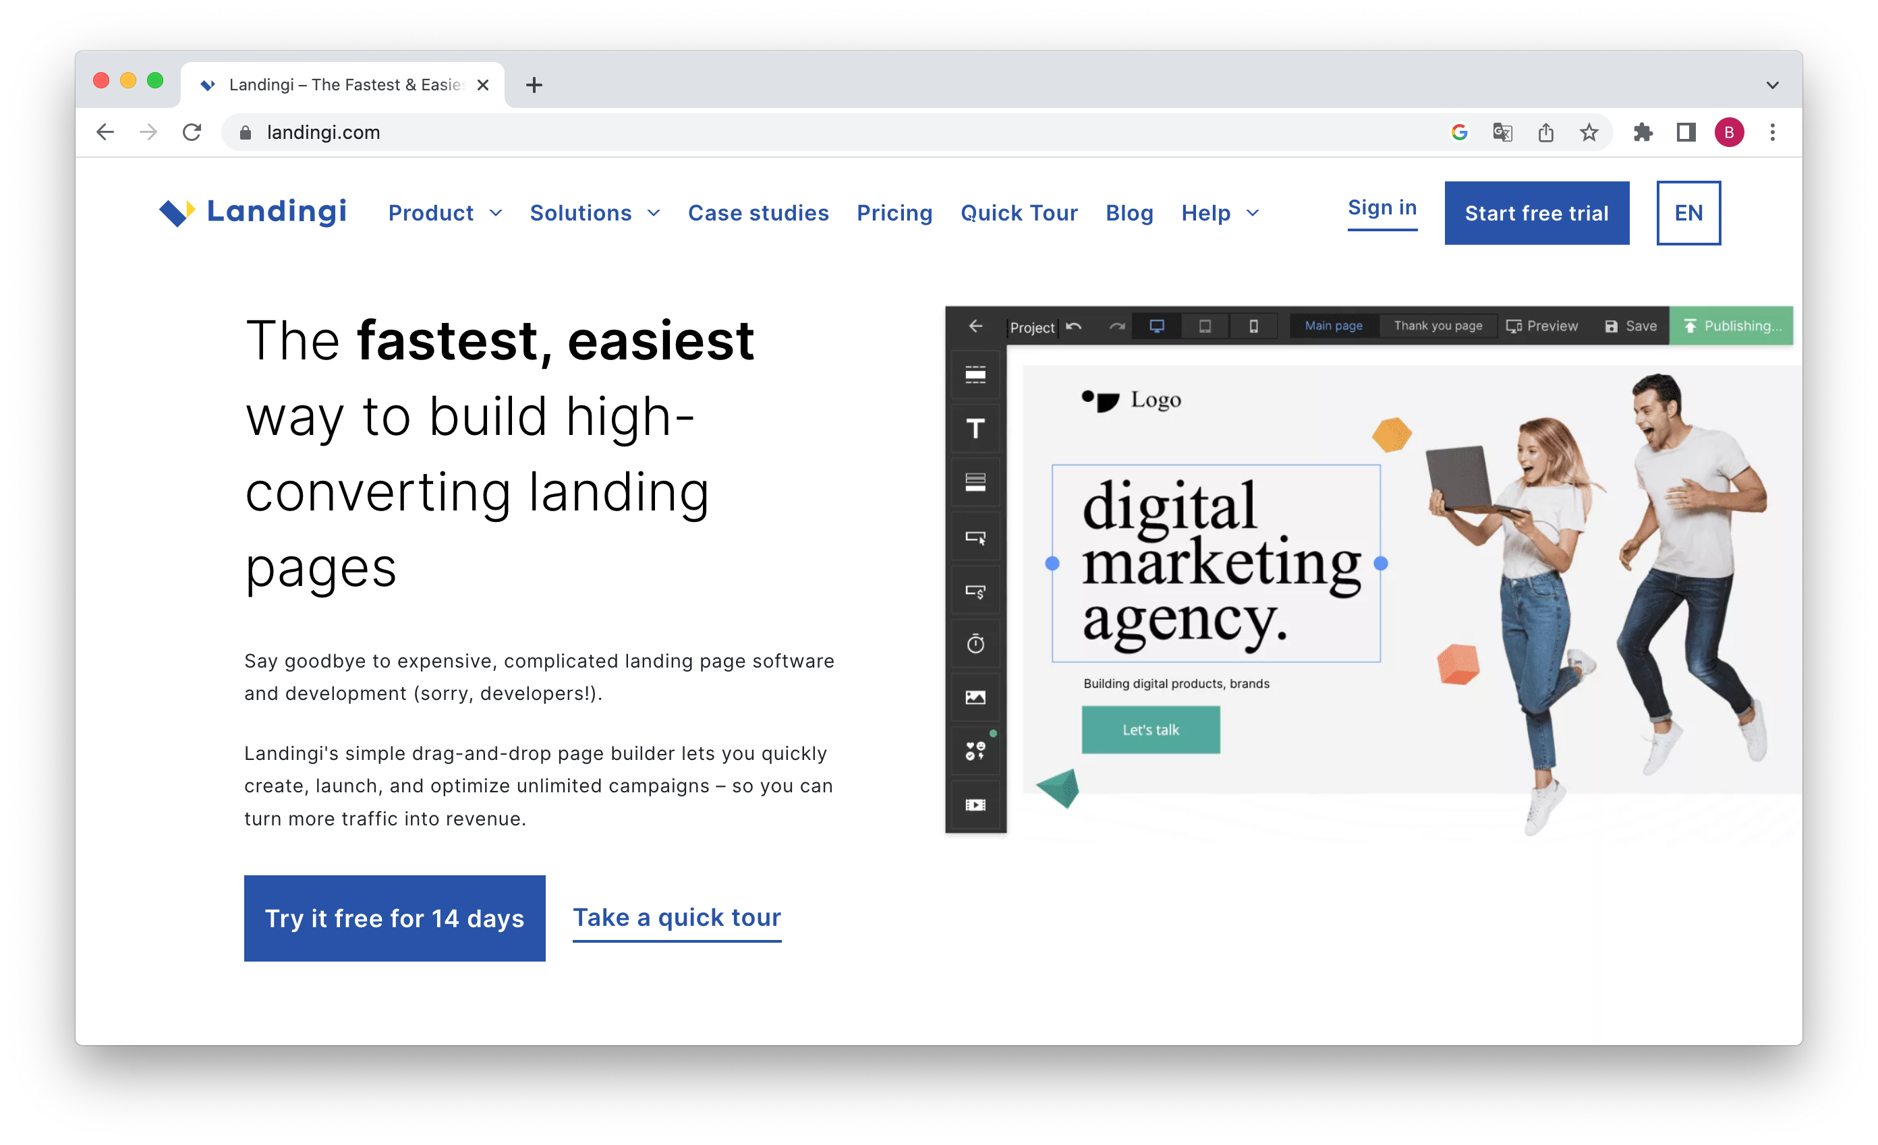Select the button widget icon
This screenshot has height=1145, width=1878.
click(975, 535)
